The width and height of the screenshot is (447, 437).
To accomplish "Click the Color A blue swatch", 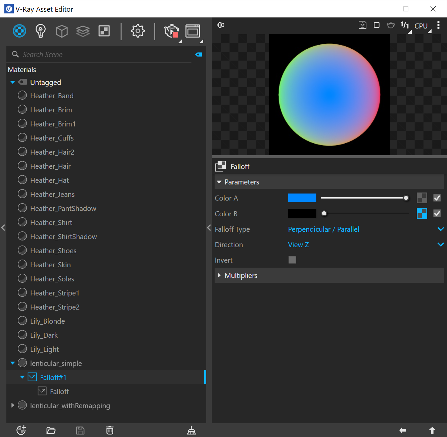I will [x=302, y=198].
